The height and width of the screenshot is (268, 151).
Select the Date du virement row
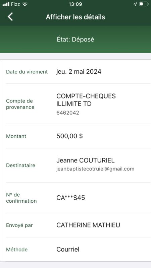tap(75, 72)
